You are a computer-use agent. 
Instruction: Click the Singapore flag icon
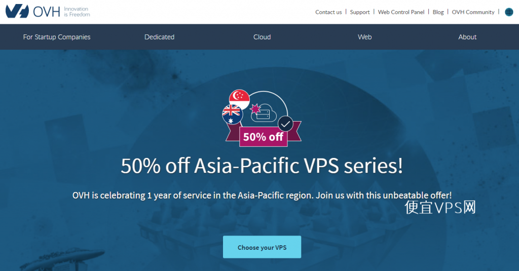tap(239, 99)
